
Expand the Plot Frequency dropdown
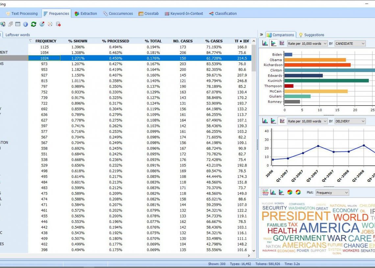(x=332, y=193)
